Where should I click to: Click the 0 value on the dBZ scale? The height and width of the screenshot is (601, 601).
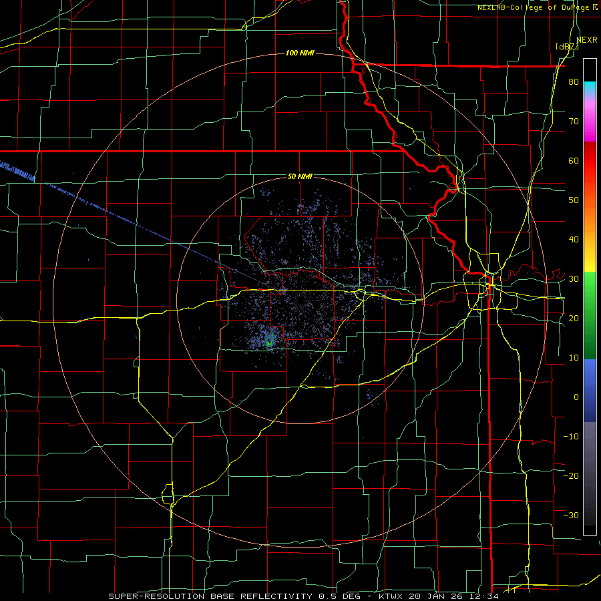[576, 397]
